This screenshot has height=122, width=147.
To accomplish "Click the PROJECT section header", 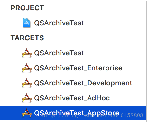I will 27,8.
